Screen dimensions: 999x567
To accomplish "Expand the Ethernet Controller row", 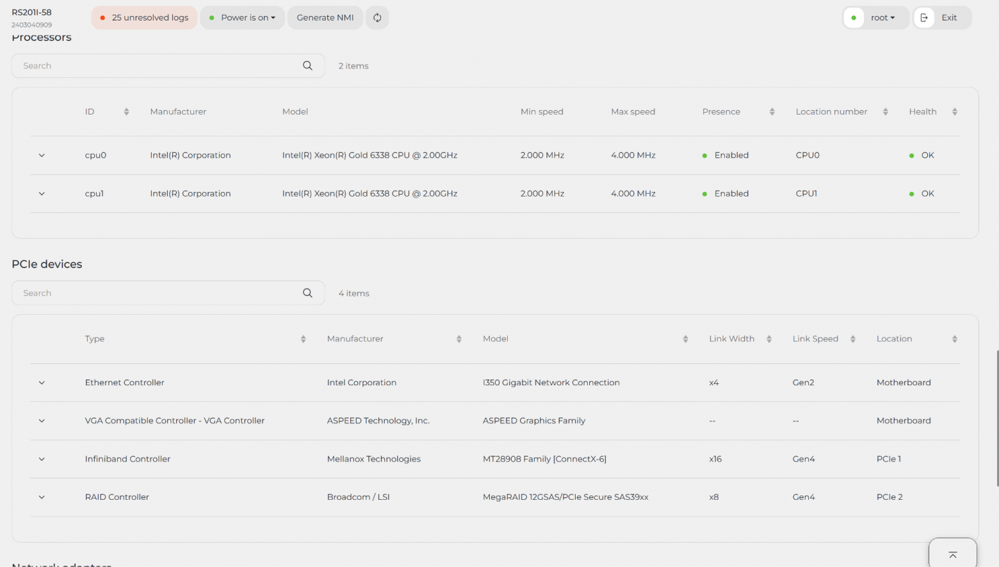I will (x=42, y=383).
